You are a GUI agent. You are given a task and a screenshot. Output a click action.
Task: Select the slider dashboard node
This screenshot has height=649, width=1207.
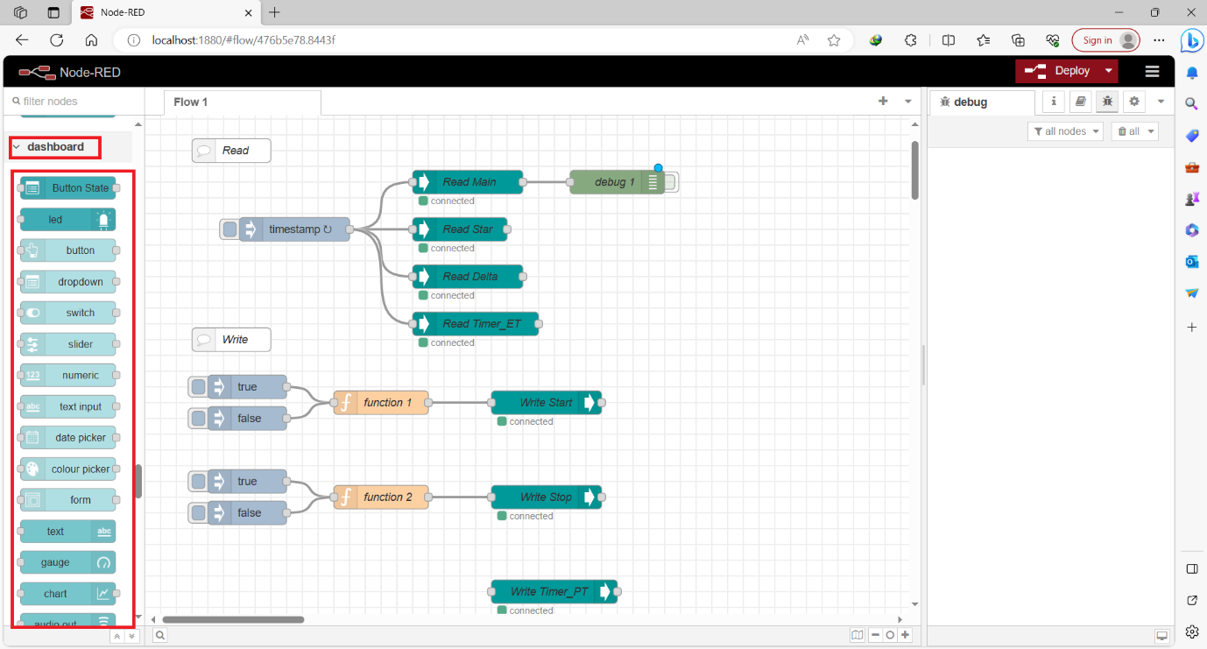pyautogui.click(x=68, y=344)
